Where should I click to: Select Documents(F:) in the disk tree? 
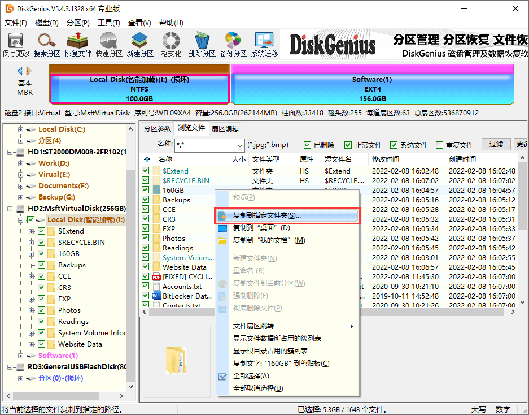63,186
